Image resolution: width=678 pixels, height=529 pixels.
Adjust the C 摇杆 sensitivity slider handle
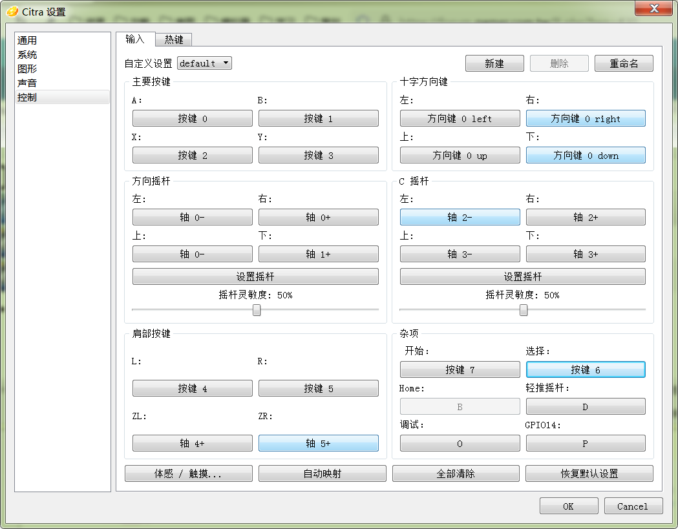[523, 310]
